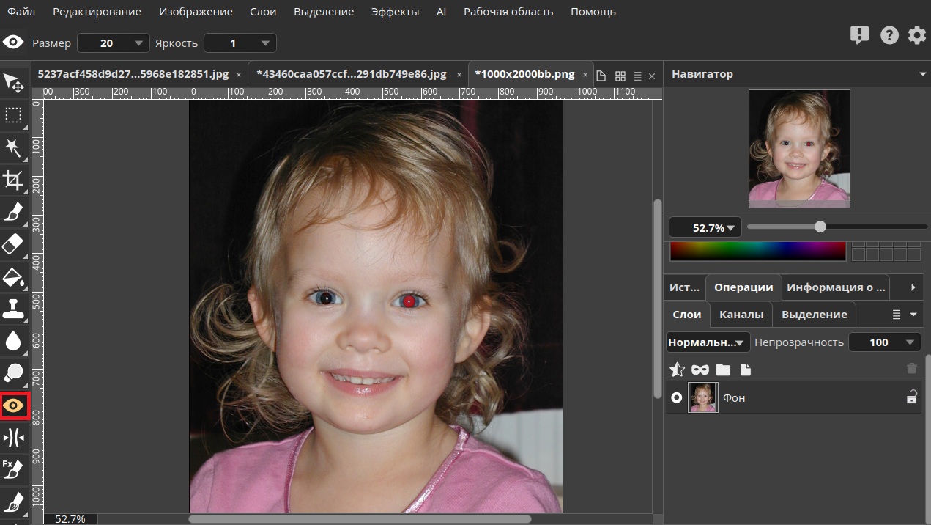Viewport: 931px width, 525px height.
Task: Open the Эффекты menu
Action: 395,12
